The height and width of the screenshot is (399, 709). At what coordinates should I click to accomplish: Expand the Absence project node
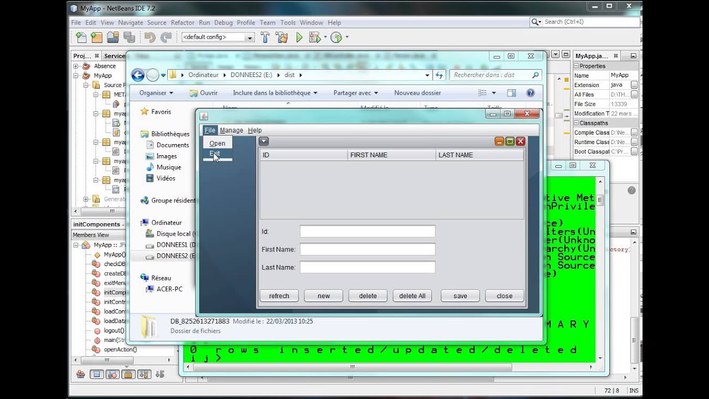(76, 66)
